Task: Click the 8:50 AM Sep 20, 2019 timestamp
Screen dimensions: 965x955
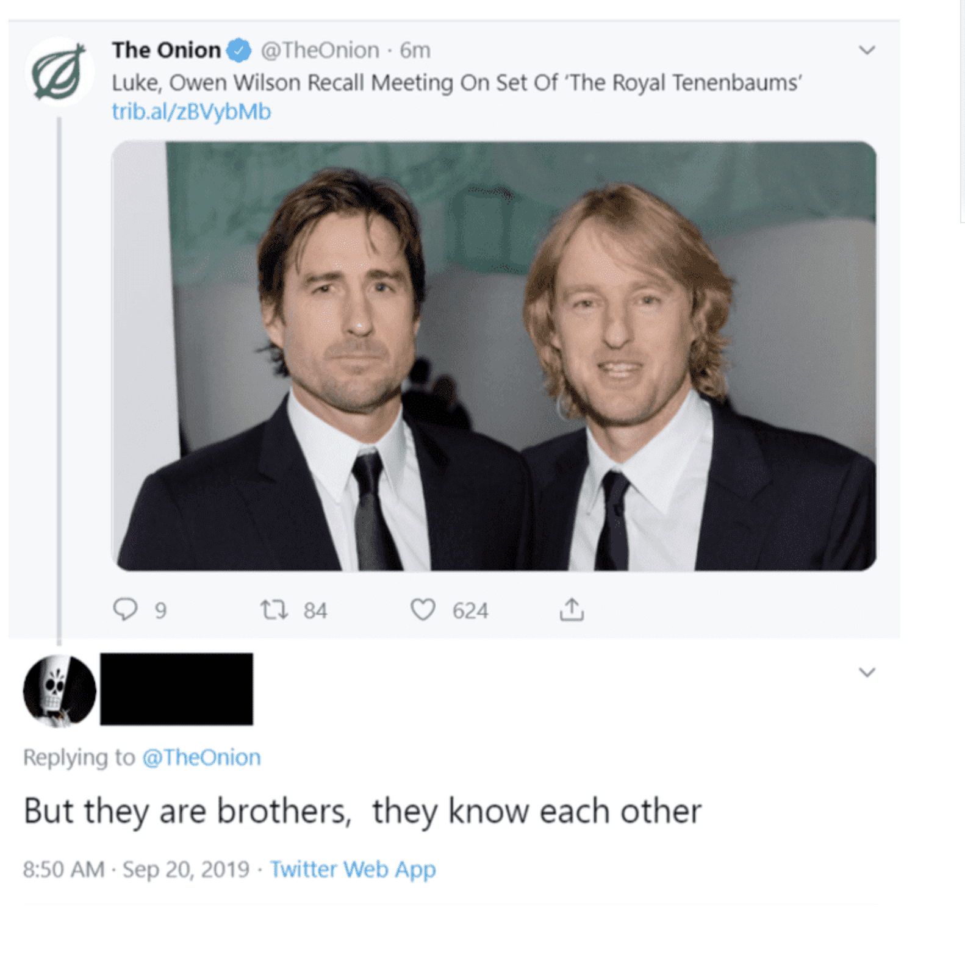Action: coord(136,869)
